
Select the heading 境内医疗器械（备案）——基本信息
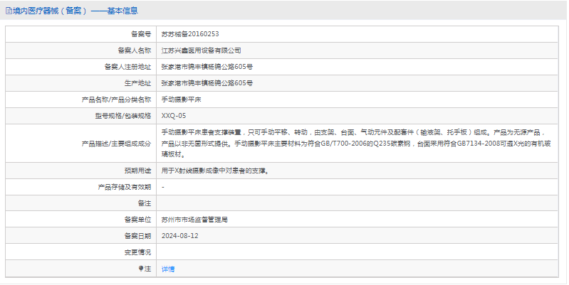pos(75,11)
